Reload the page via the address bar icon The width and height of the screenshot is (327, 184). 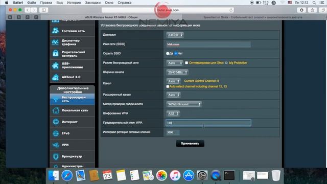tap(231, 10)
